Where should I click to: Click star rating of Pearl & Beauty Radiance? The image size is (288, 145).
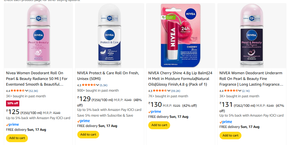[x=17, y=91]
